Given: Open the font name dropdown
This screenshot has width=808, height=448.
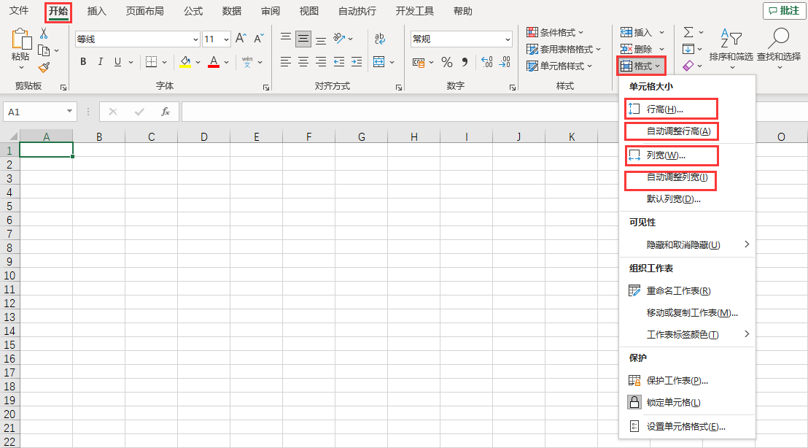Looking at the screenshot, I should [x=195, y=39].
